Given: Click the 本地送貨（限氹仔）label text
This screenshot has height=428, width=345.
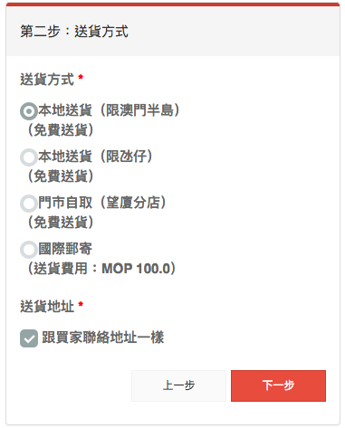Looking at the screenshot, I should pyautogui.click(x=96, y=157).
